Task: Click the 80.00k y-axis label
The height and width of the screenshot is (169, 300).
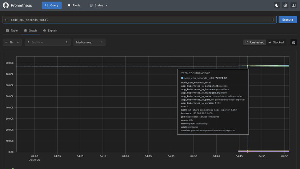Action: click(9, 63)
